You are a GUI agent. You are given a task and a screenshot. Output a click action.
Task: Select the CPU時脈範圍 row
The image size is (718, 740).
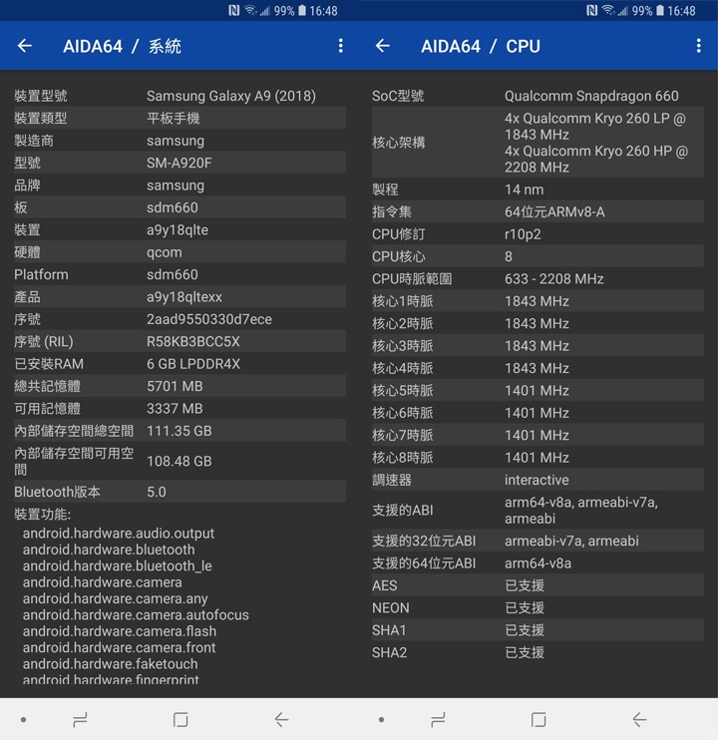click(x=538, y=279)
